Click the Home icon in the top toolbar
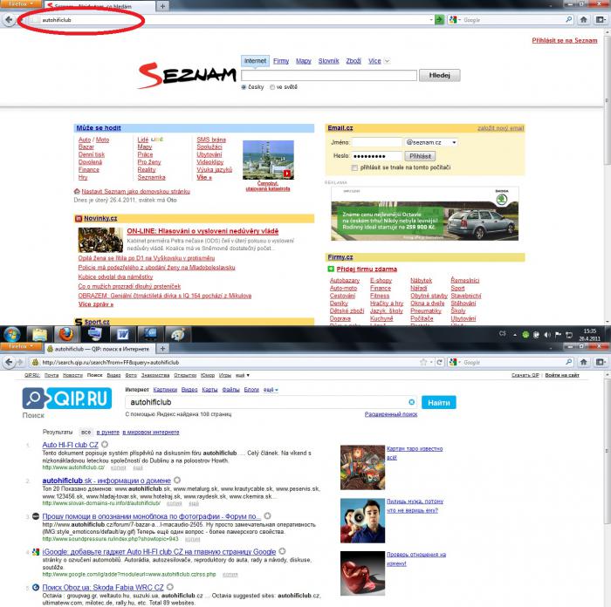The image size is (611, 607). click(x=583, y=19)
